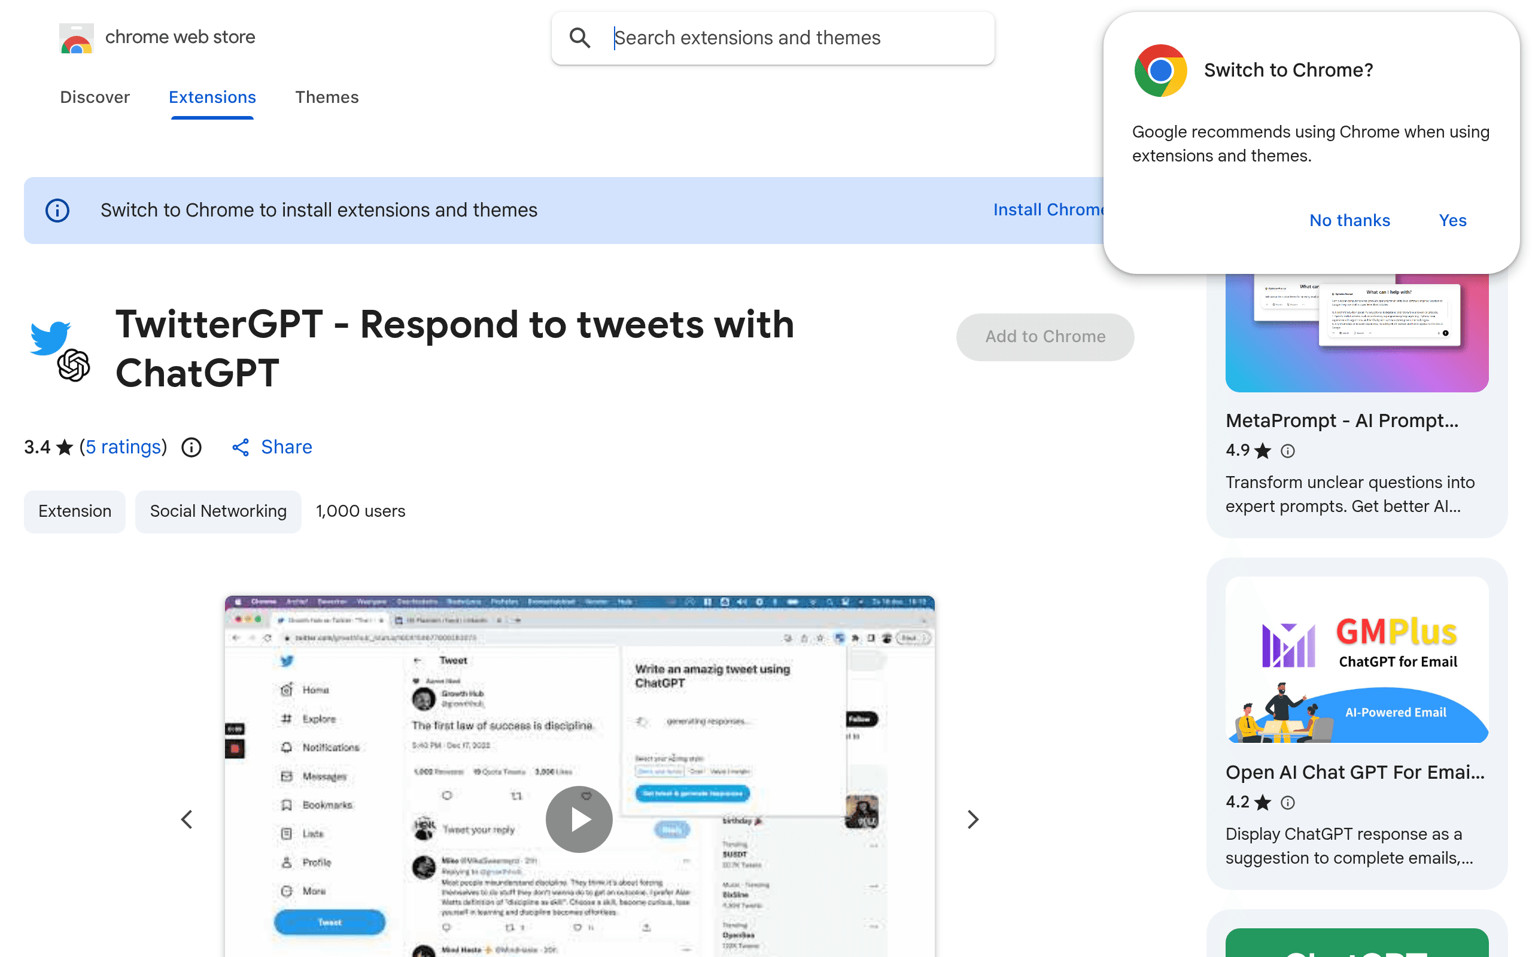Open the 5 ratings link
Screen dimensions: 1532x957
(123, 447)
